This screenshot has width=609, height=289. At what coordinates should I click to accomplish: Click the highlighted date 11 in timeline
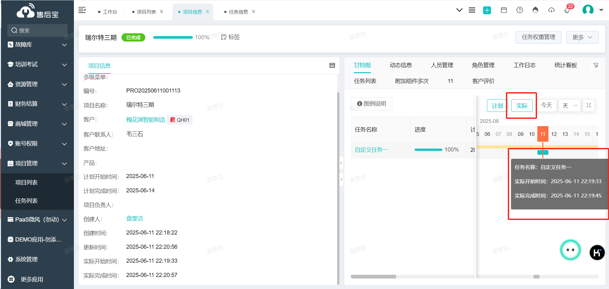[x=543, y=134]
